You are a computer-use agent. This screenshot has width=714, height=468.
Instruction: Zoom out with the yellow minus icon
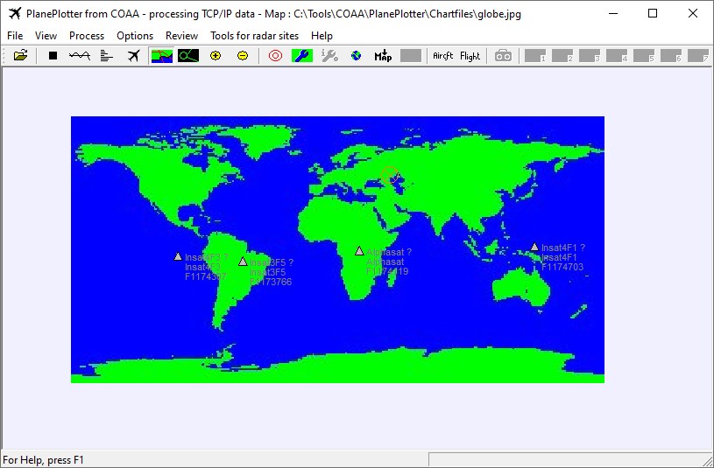tap(243, 56)
